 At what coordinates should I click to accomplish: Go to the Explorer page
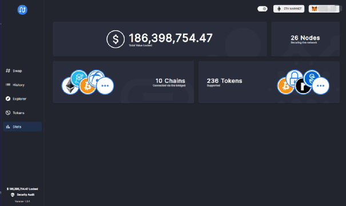(x=22, y=99)
